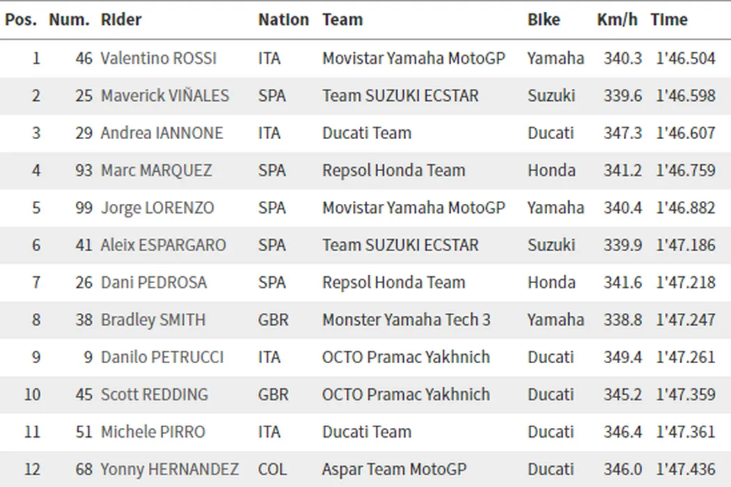Select rider name Valentino ROSSI
Image resolution: width=731 pixels, height=487 pixels.
point(159,58)
